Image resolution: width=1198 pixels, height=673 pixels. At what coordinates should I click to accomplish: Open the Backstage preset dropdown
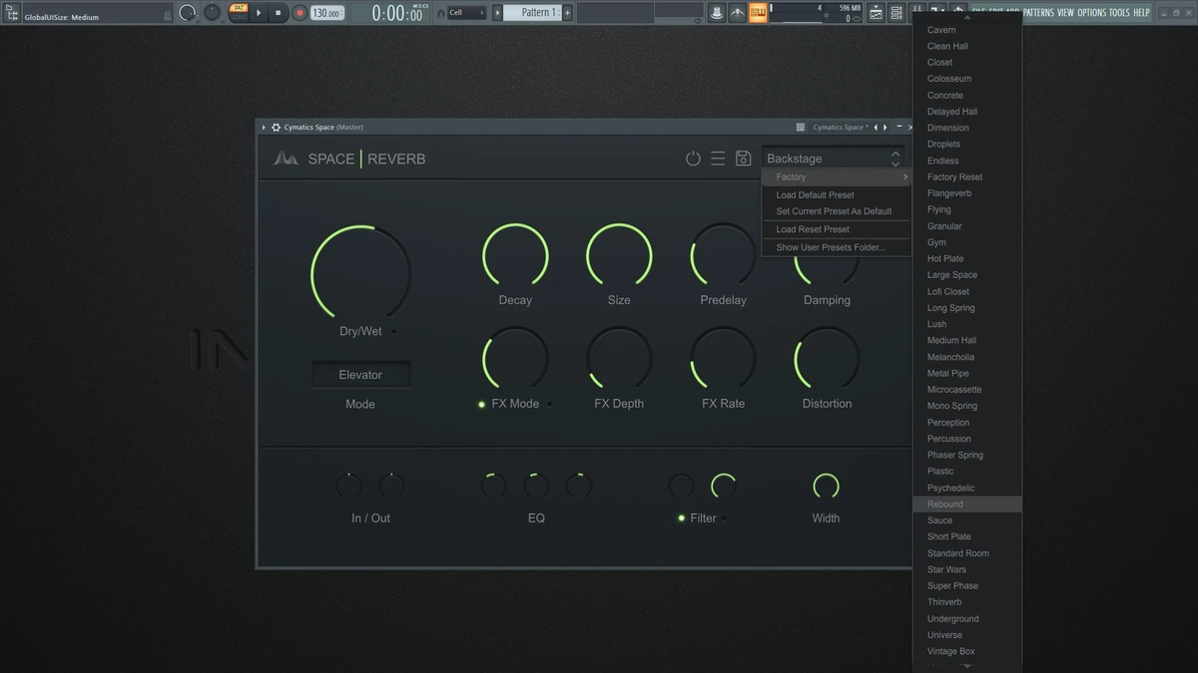pos(834,159)
